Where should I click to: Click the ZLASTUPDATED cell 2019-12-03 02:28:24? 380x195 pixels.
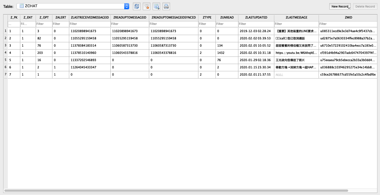tap(256, 31)
